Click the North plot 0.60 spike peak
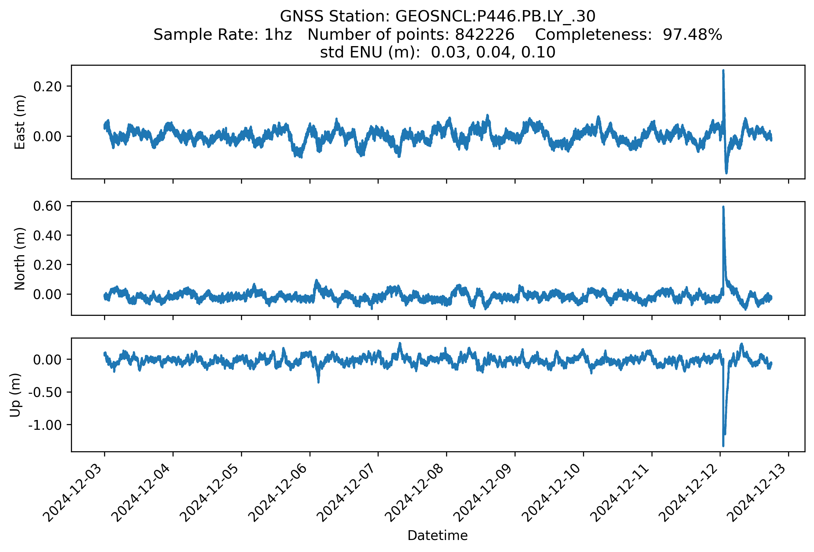This screenshot has height=552, width=814. pyautogui.click(x=723, y=207)
